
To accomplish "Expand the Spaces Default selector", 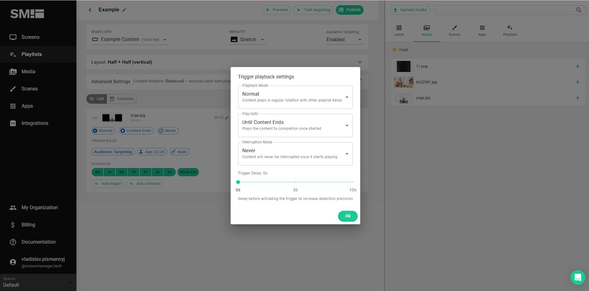I will (38, 282).
